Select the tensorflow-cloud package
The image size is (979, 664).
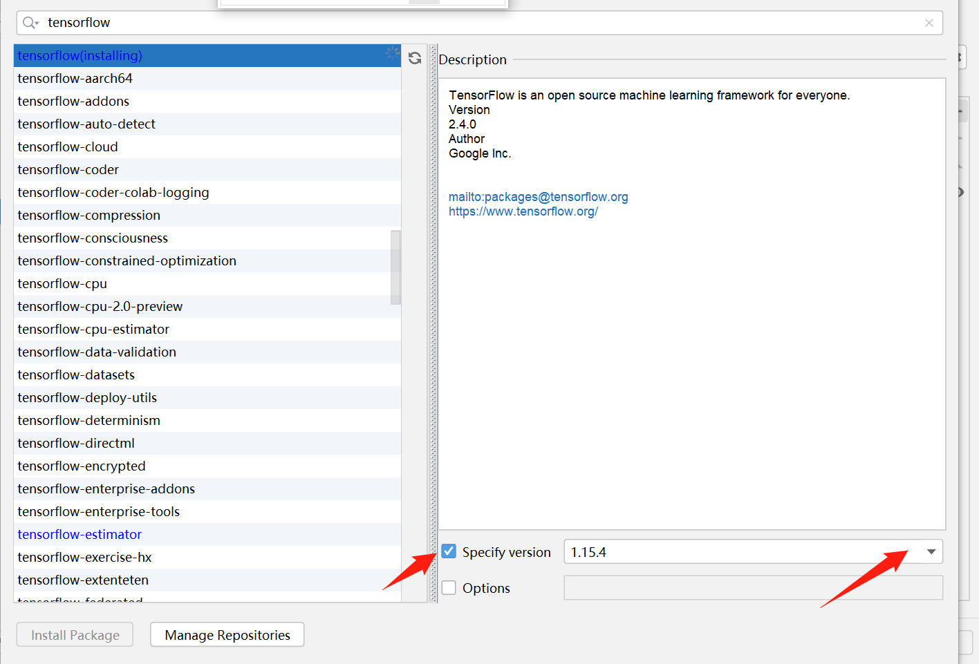pyautogui.click(x=67, y=146)
